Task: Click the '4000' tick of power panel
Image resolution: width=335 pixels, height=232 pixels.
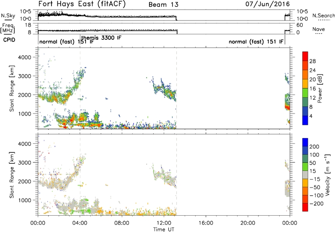Action: tap(25, 57)
